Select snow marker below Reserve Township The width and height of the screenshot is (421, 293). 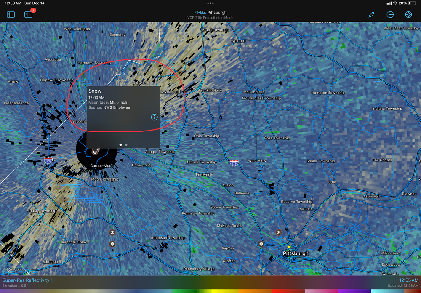[278, 232]
